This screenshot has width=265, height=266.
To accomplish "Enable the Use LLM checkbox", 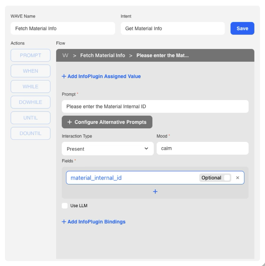I will [x=65, y=206].
